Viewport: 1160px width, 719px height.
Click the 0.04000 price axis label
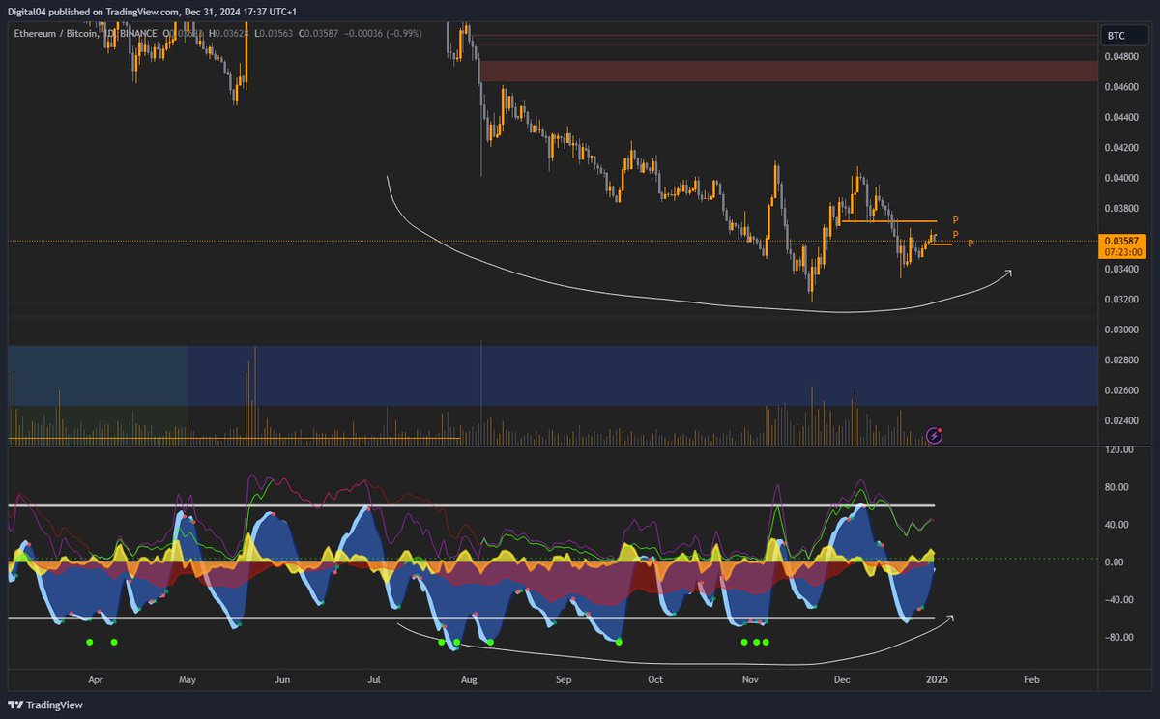pyautogui.click(x=1123, y=178)
